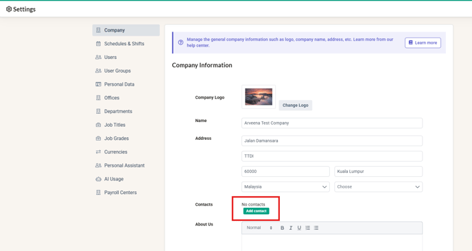472x251 pixels.
Task: Click the AI Usage icon
Action: pyautogui.click(x=98, y=179)
